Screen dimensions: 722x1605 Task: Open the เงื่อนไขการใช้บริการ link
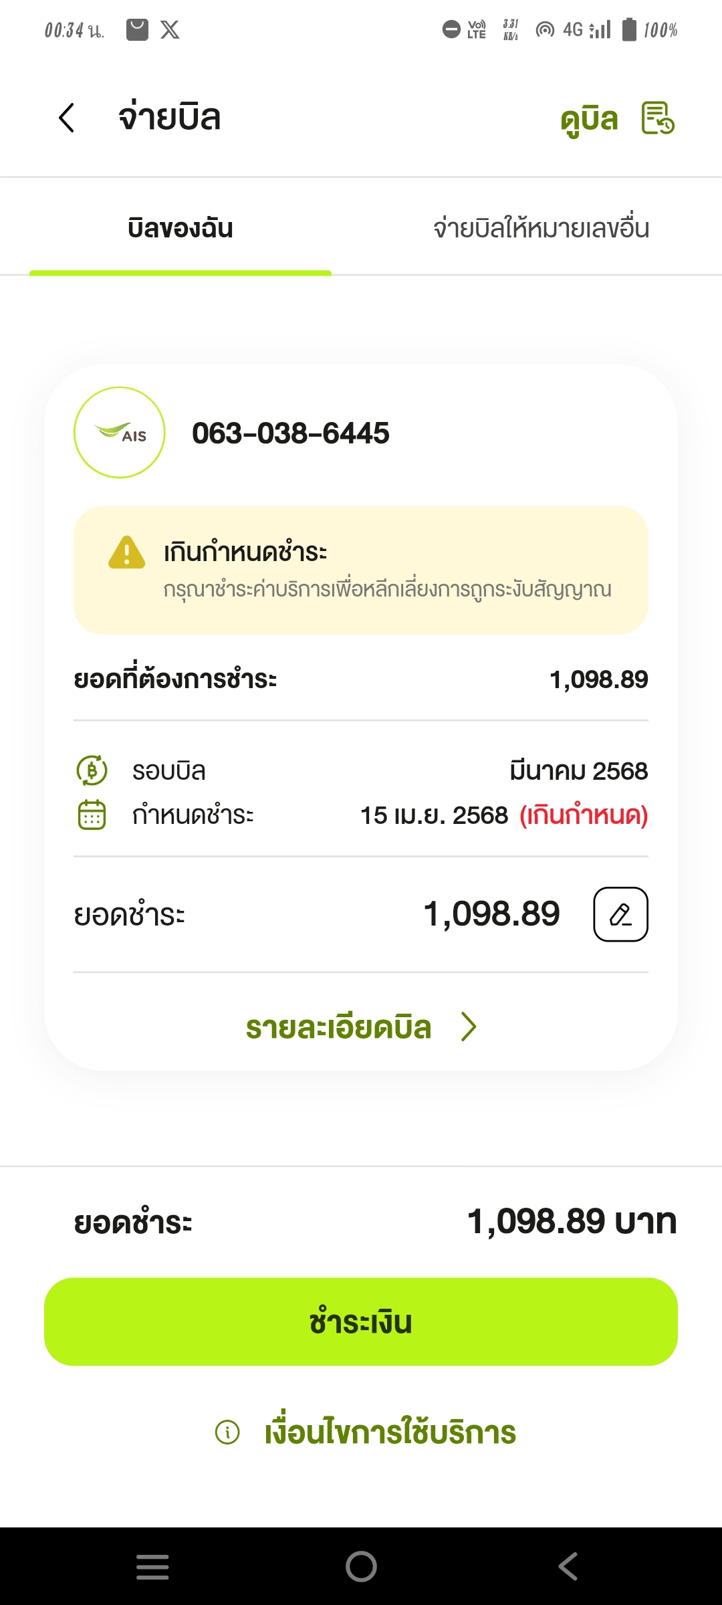(390, 1432)
